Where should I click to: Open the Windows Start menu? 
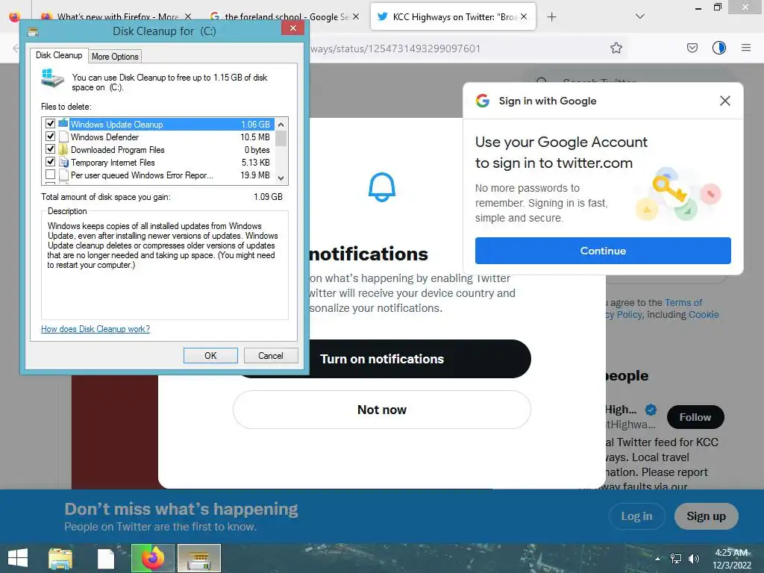tap(18, 558)
